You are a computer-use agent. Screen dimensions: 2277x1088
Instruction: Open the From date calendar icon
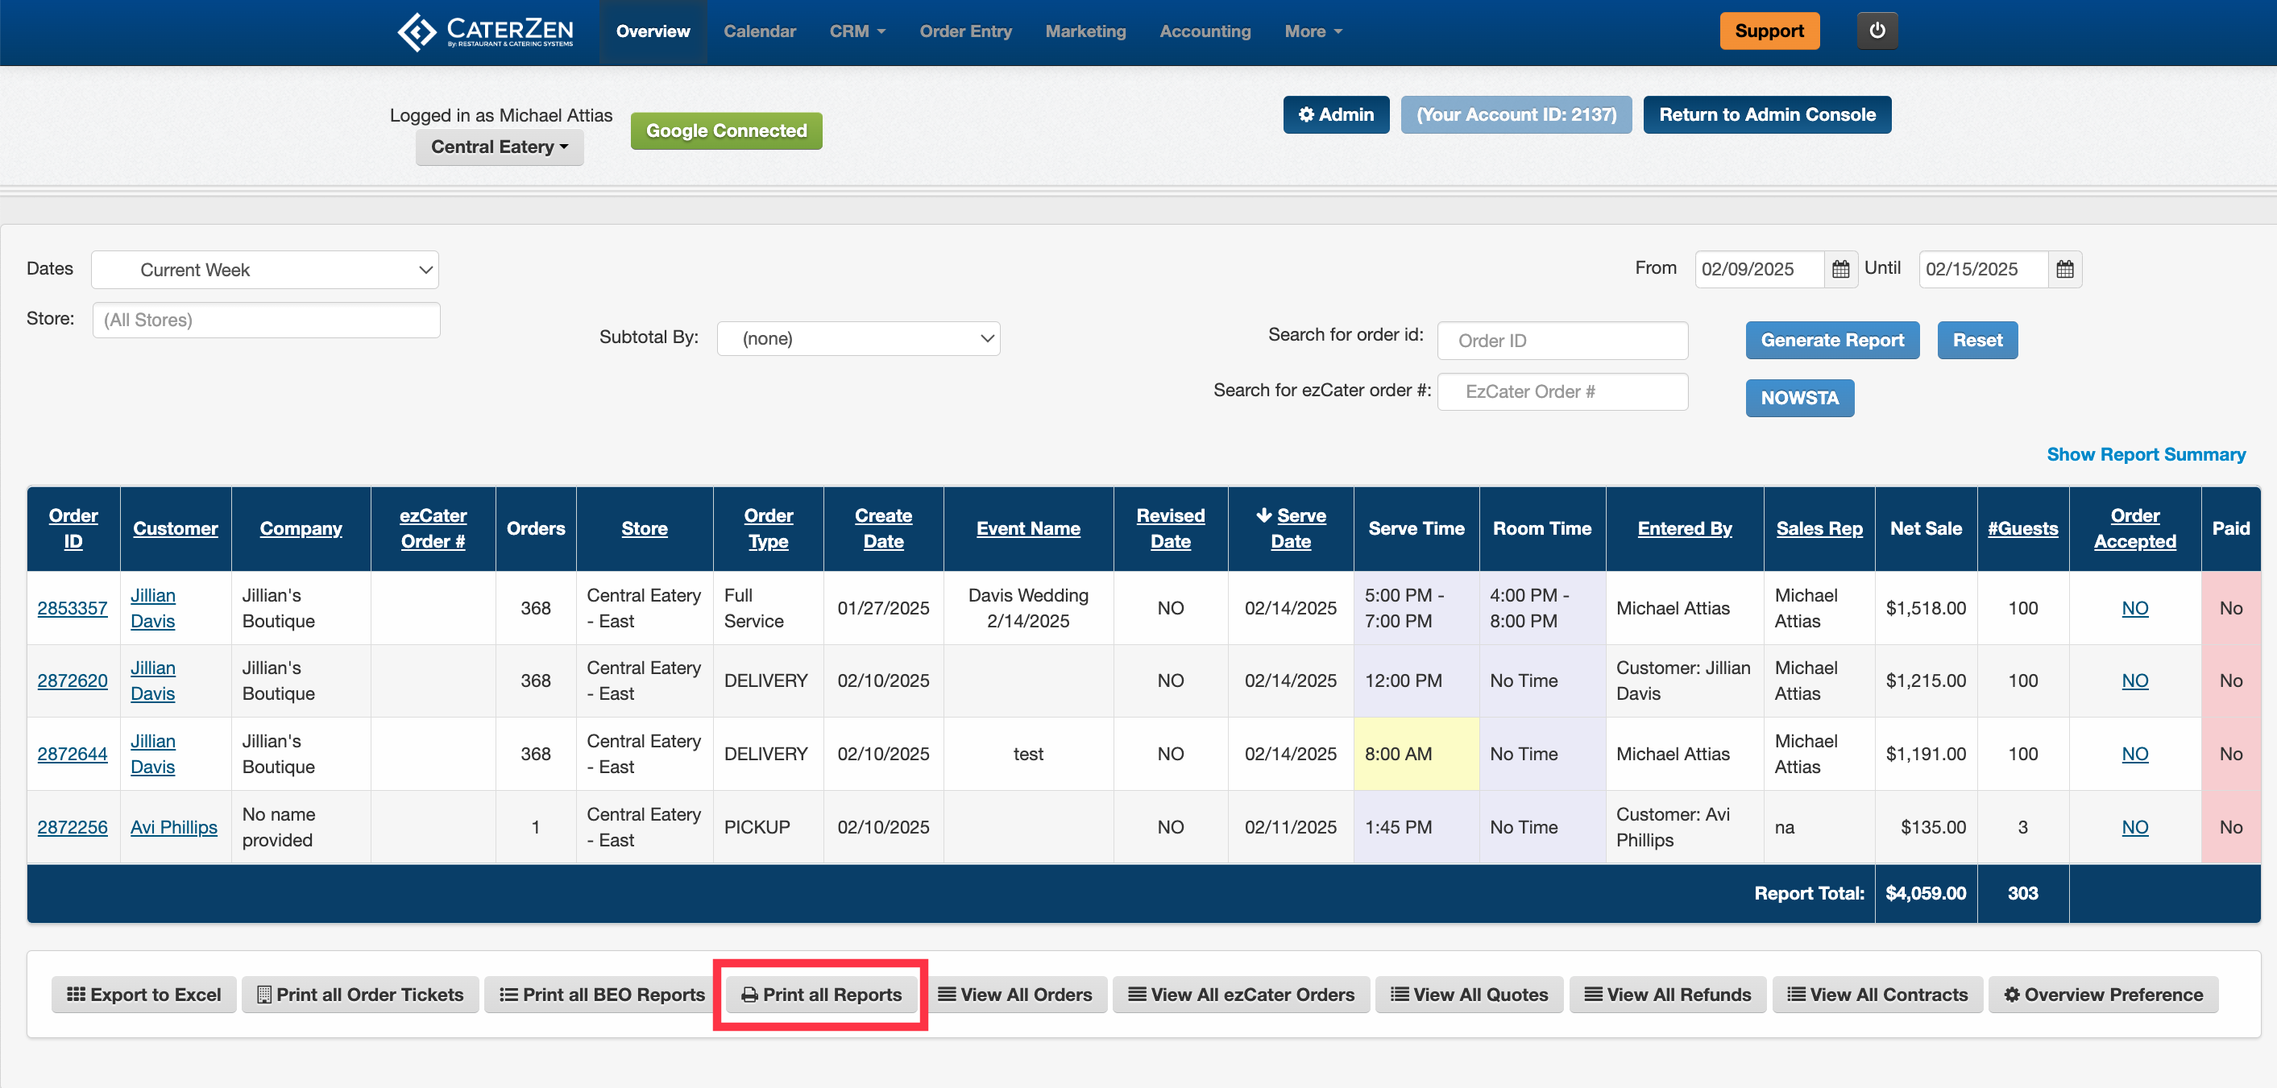coord(1840,270)
